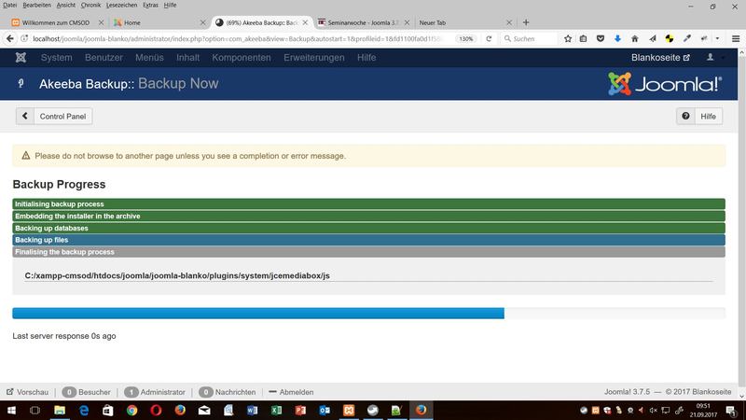746x420 pixels.
Task: Open the Windows notification center icon
Action: tap(731, 410)
